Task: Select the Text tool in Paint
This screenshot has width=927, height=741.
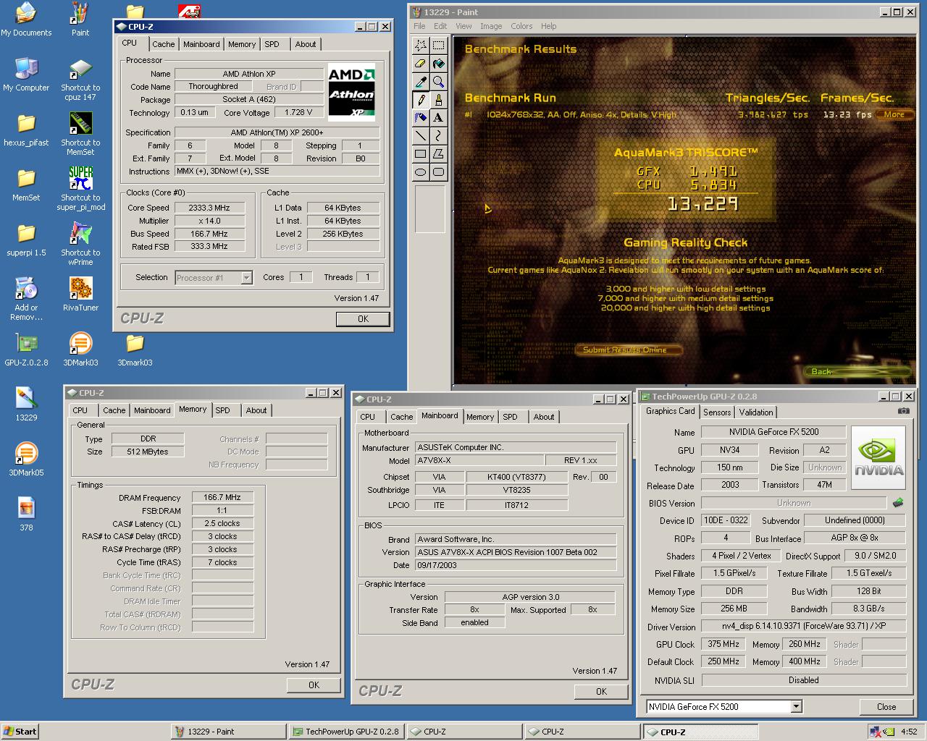Action: [x=438, y=117]
